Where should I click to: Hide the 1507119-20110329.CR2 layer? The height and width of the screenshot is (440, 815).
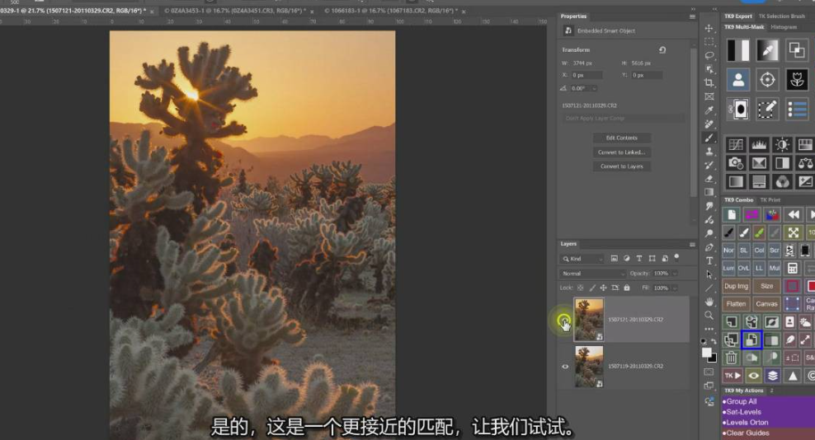[565, 367]
